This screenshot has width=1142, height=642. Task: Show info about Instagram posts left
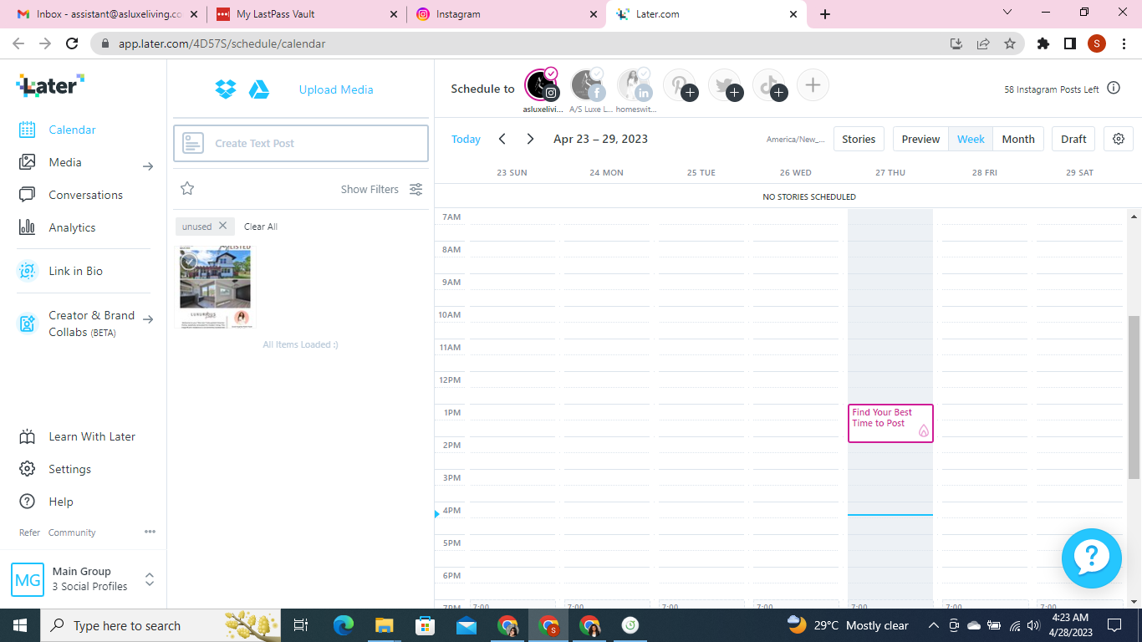(x=1114, y=88)
